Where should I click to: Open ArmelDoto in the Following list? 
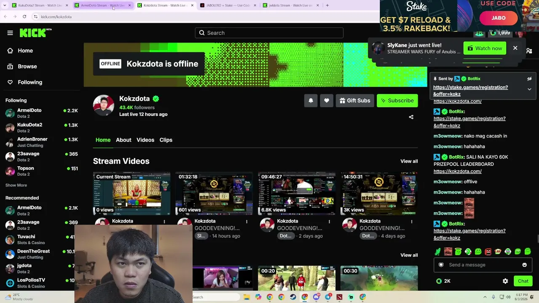42,113
